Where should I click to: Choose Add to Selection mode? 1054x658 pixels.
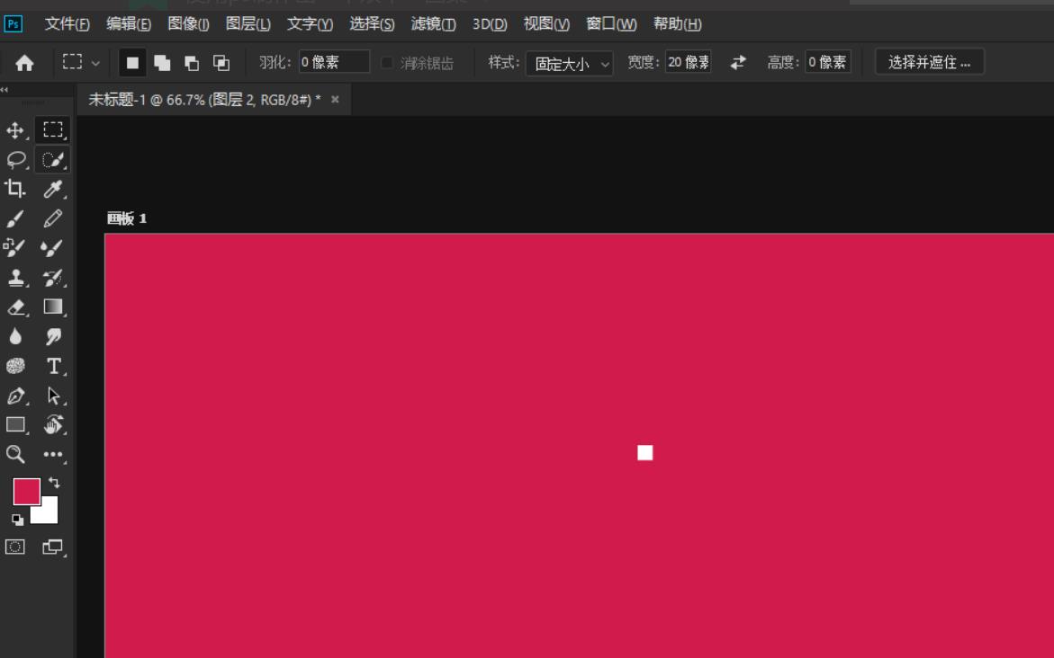162,63
